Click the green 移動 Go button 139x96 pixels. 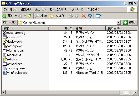coord(129,22)
